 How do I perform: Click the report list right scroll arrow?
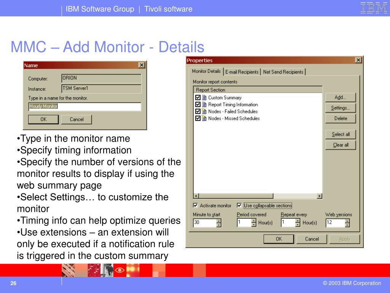tap(320, 196)
